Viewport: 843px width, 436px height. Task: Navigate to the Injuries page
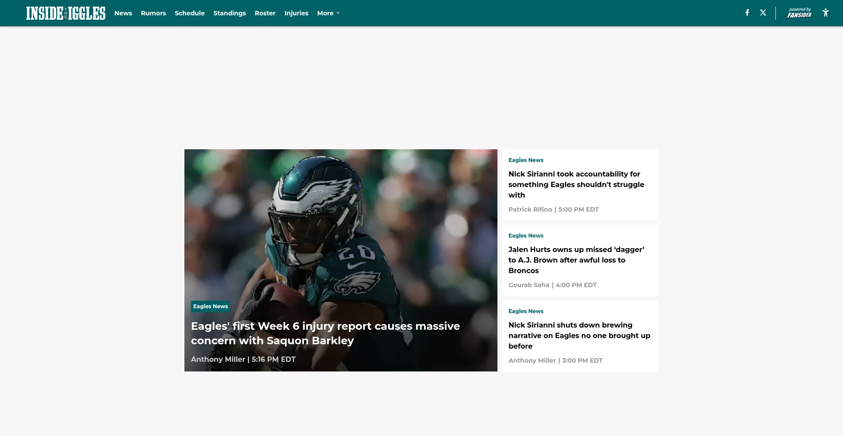(x=296, y=13)
